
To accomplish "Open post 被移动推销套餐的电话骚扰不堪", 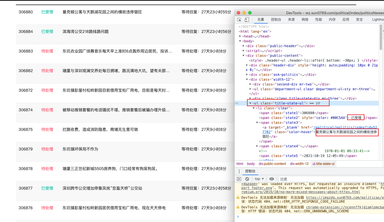I will click(x=116, y=110).
